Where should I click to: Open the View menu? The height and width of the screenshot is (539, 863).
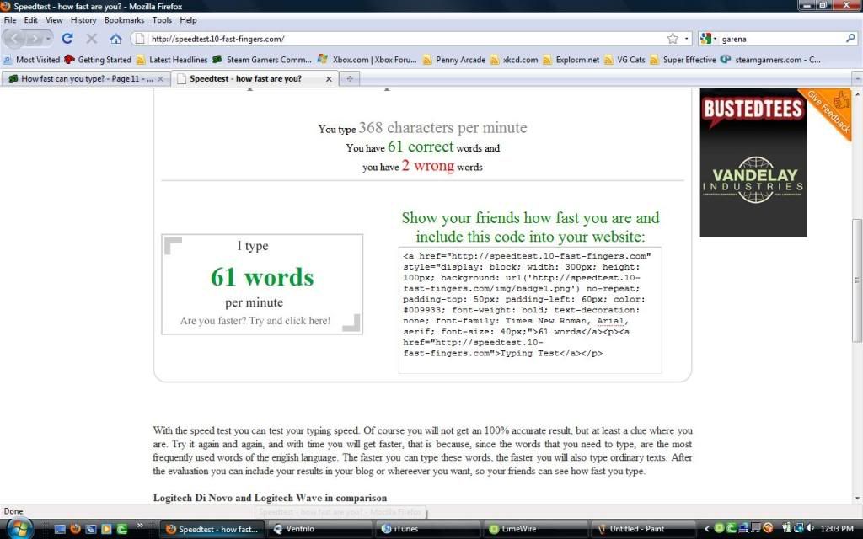tap(54, 20)
